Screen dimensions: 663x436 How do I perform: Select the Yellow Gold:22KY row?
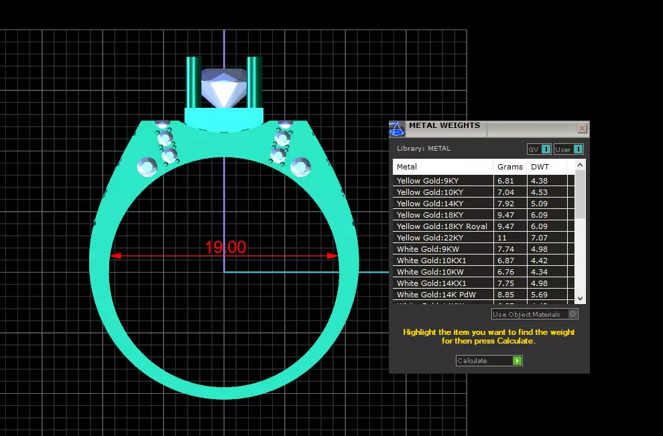coord(483,238)
